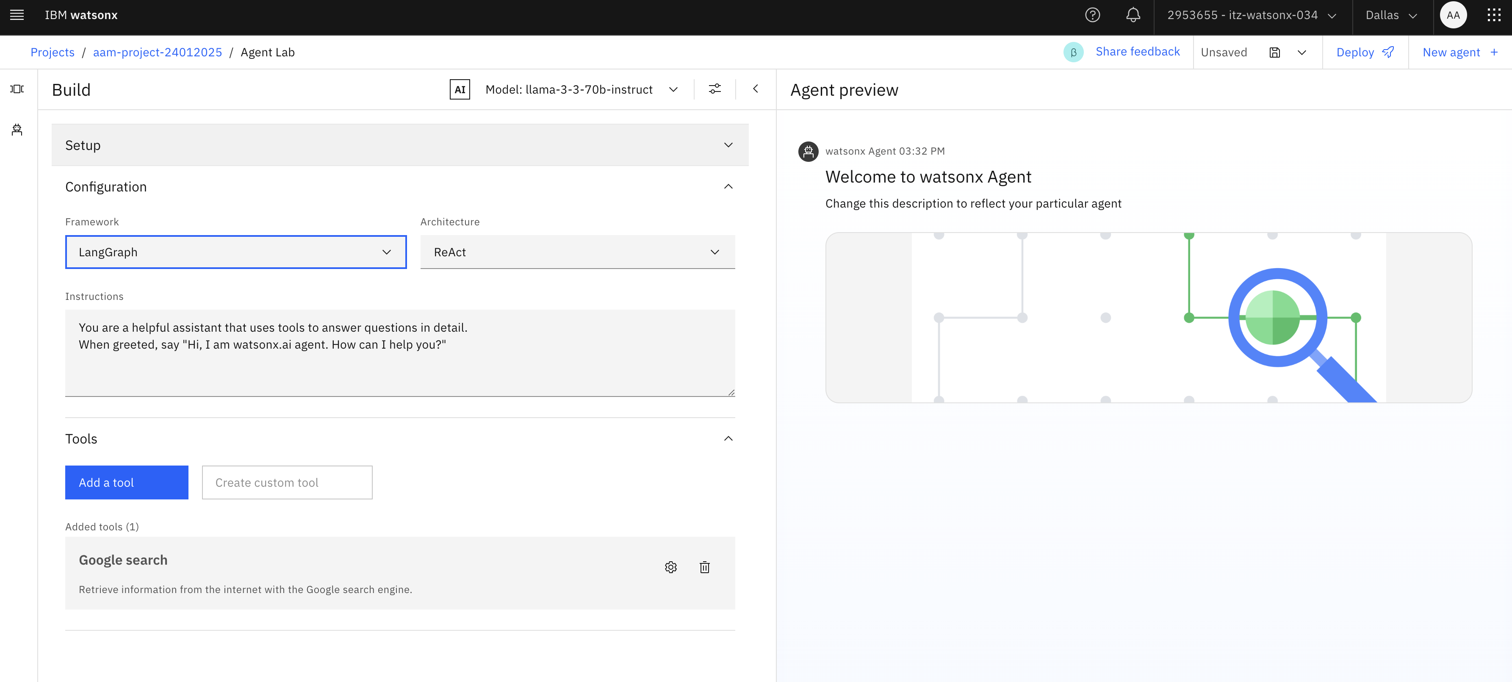Go to Projects breadcrumb
This screenshot has width=1512, height=682.
52,52
